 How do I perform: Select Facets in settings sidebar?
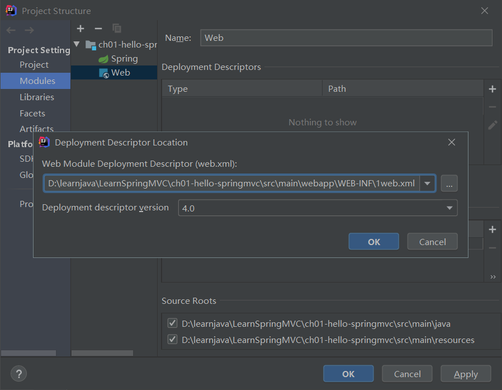[32, 114]
